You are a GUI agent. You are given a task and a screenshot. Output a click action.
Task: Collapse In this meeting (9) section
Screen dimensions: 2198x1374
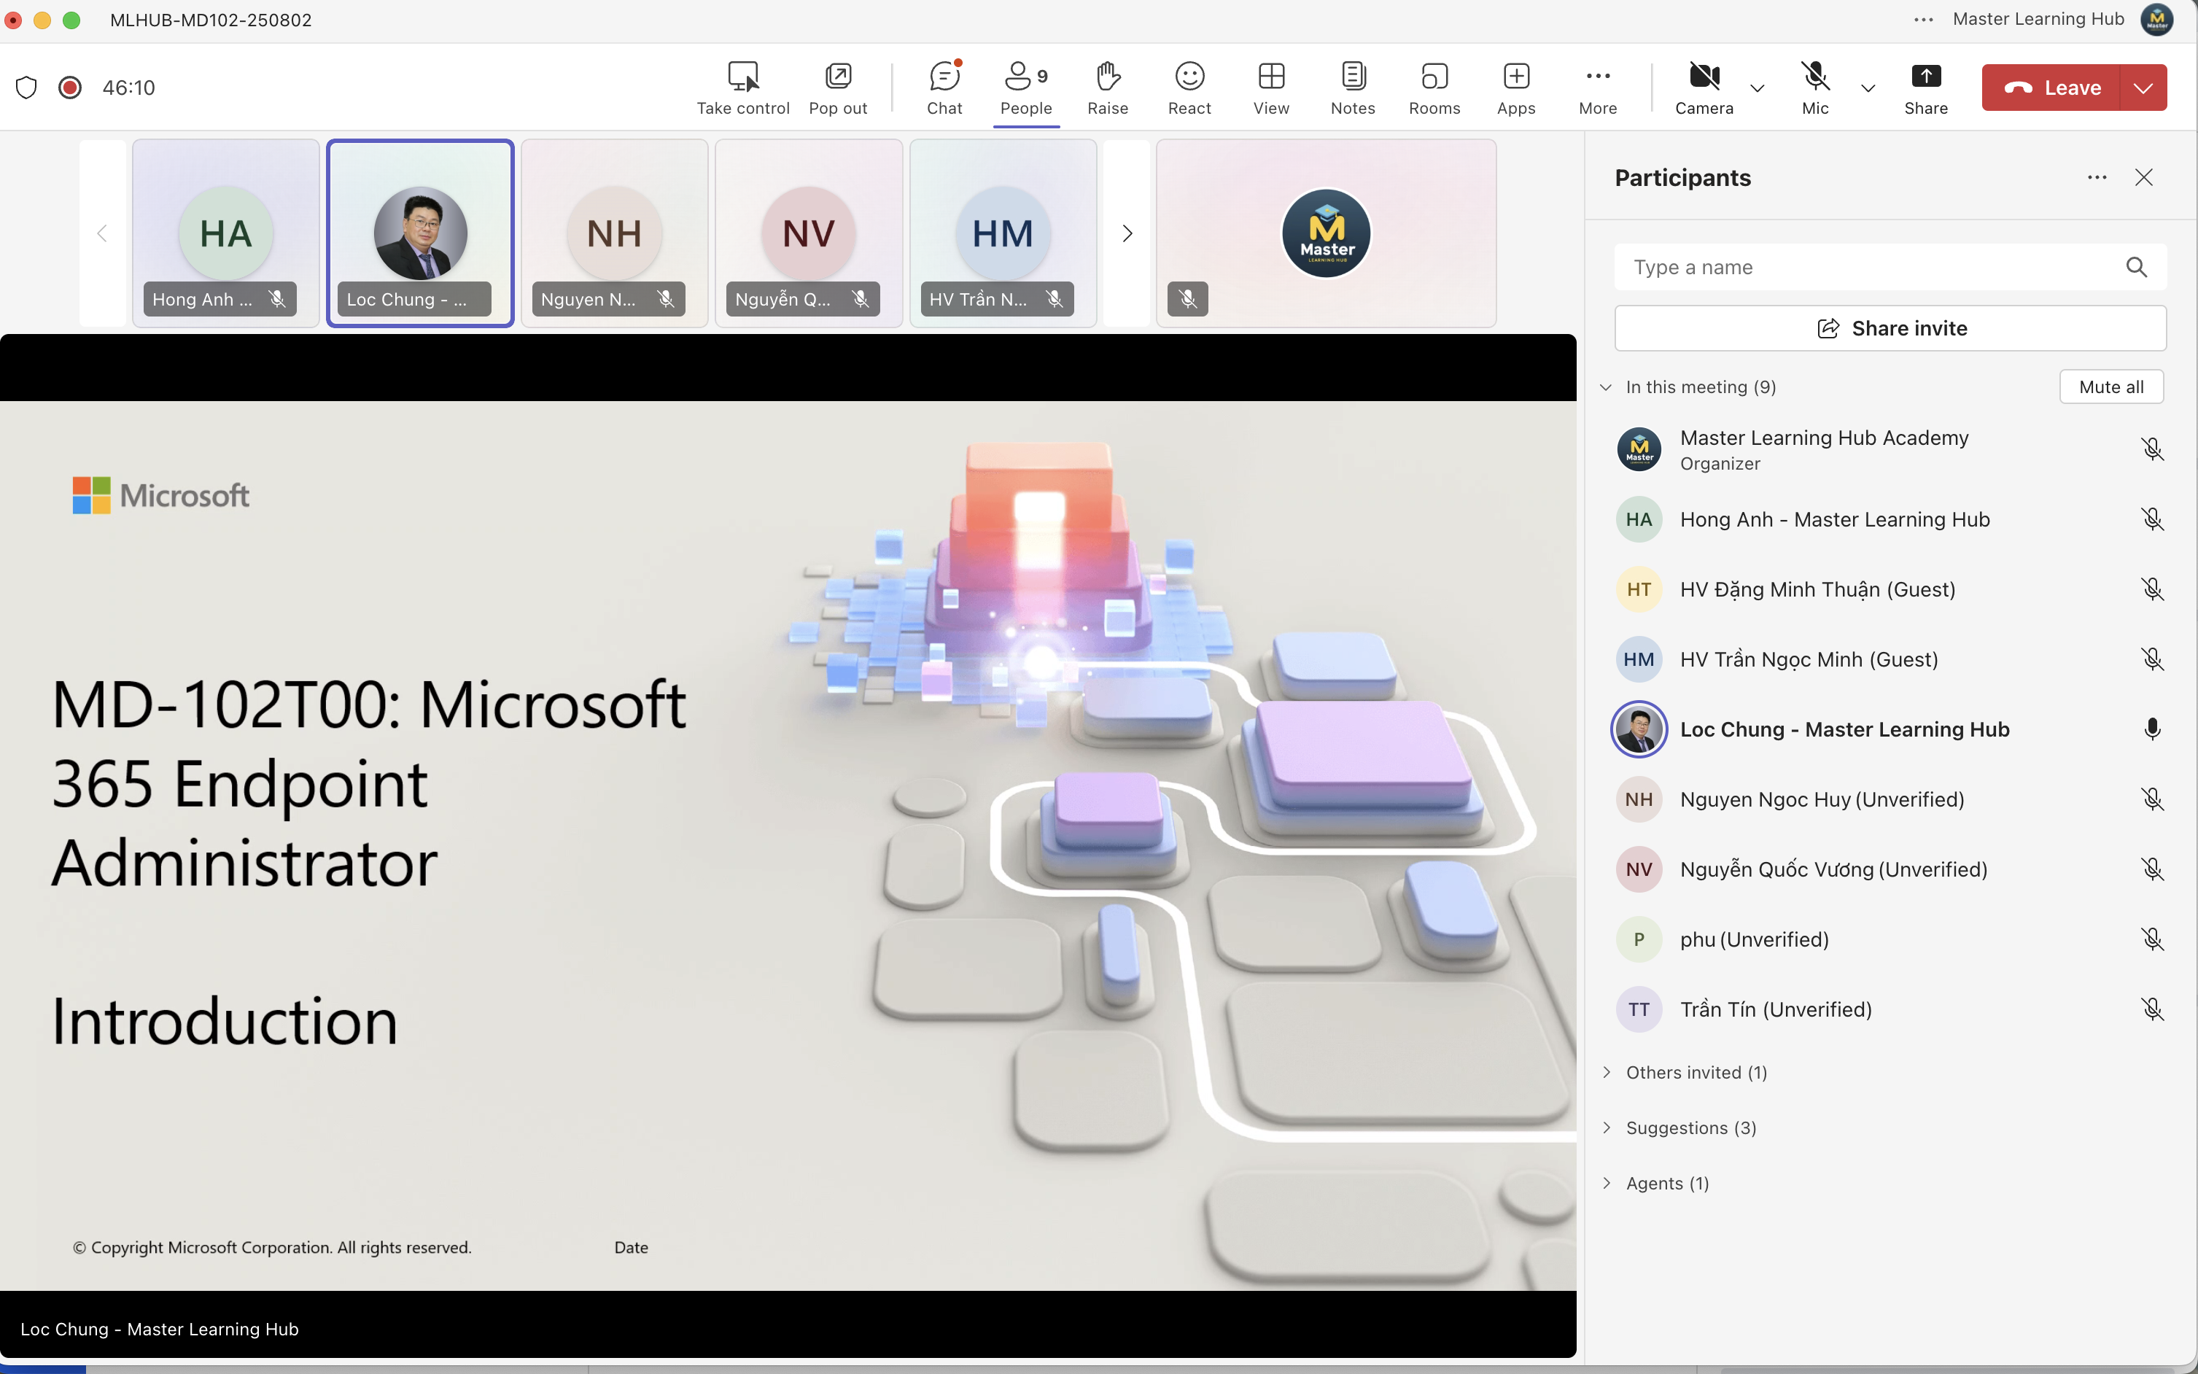1607,387
